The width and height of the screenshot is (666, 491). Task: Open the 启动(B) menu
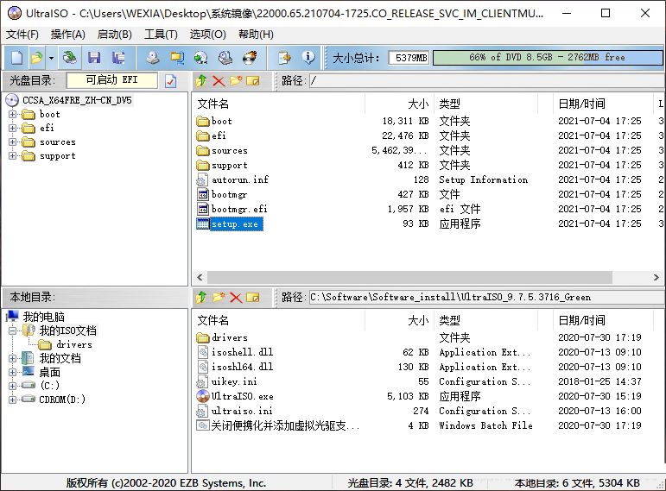114,35
